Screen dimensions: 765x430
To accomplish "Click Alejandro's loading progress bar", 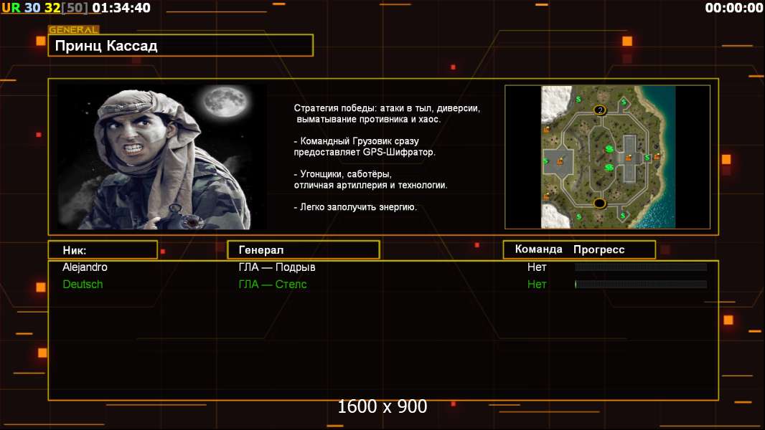I will [641, 267].
